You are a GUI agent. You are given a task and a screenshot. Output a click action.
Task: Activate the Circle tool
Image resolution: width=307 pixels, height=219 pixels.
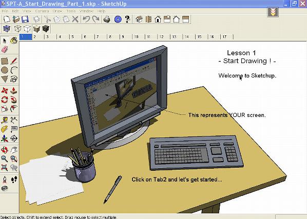(5, 70)
